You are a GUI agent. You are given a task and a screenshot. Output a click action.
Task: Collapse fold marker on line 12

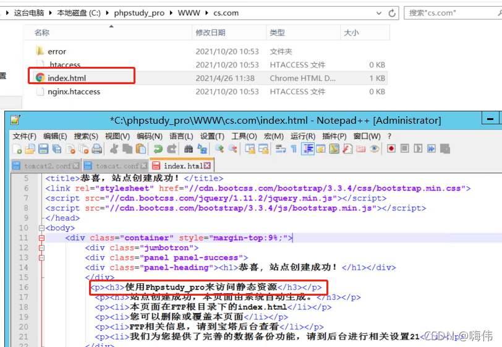pyautogui.click(x=41, y=248)
